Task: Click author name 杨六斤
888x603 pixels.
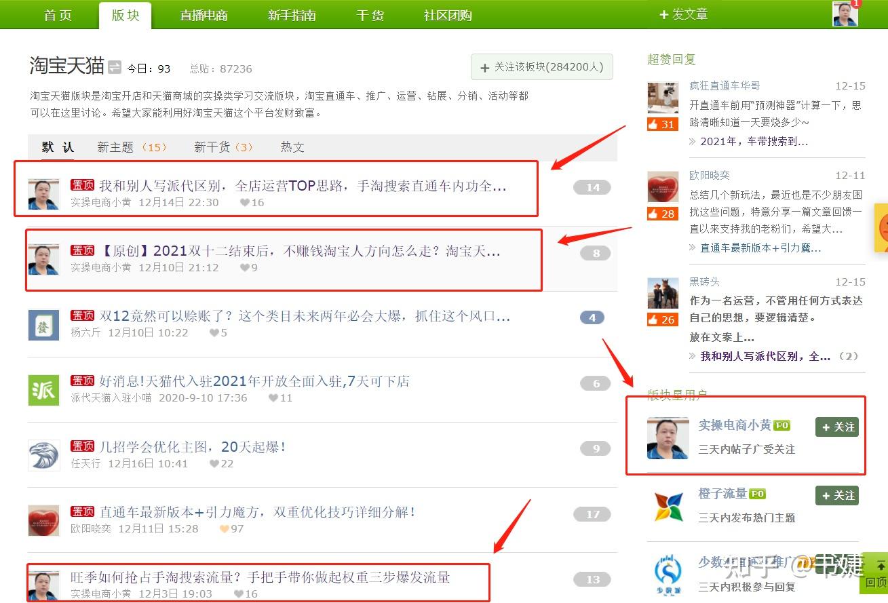Action: 85,332
